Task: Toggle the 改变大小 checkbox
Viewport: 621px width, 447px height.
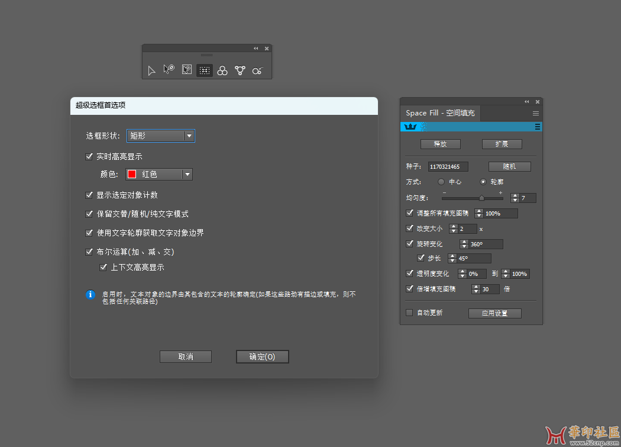Action: click(x=409, y=229)
